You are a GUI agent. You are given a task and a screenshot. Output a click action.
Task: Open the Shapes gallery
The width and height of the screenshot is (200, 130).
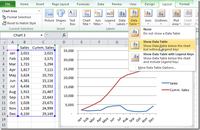pyautogui.click(x=61, y=17)
